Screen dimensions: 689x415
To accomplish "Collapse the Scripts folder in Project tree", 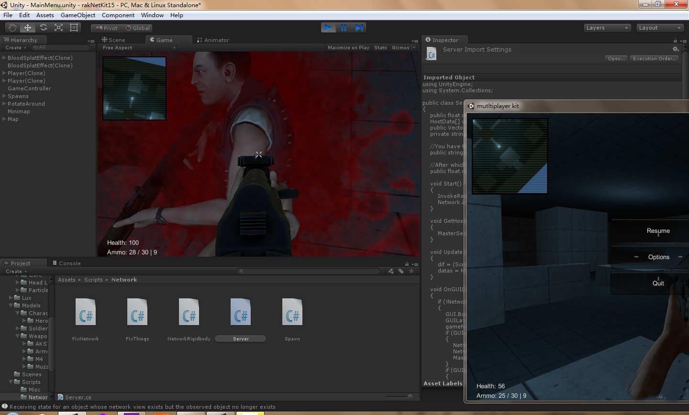I will (x=11, y=382).
